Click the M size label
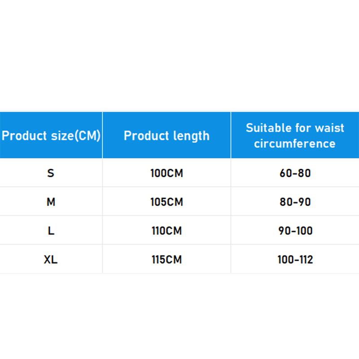 point(51,202)
